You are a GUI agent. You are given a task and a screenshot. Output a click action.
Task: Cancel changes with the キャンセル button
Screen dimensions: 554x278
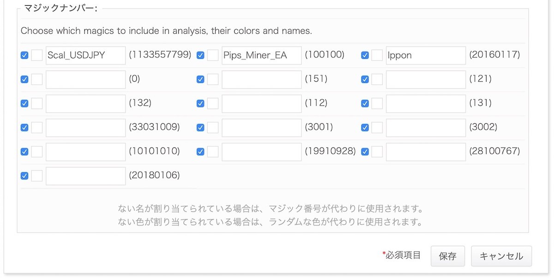(x=501, y=256)
